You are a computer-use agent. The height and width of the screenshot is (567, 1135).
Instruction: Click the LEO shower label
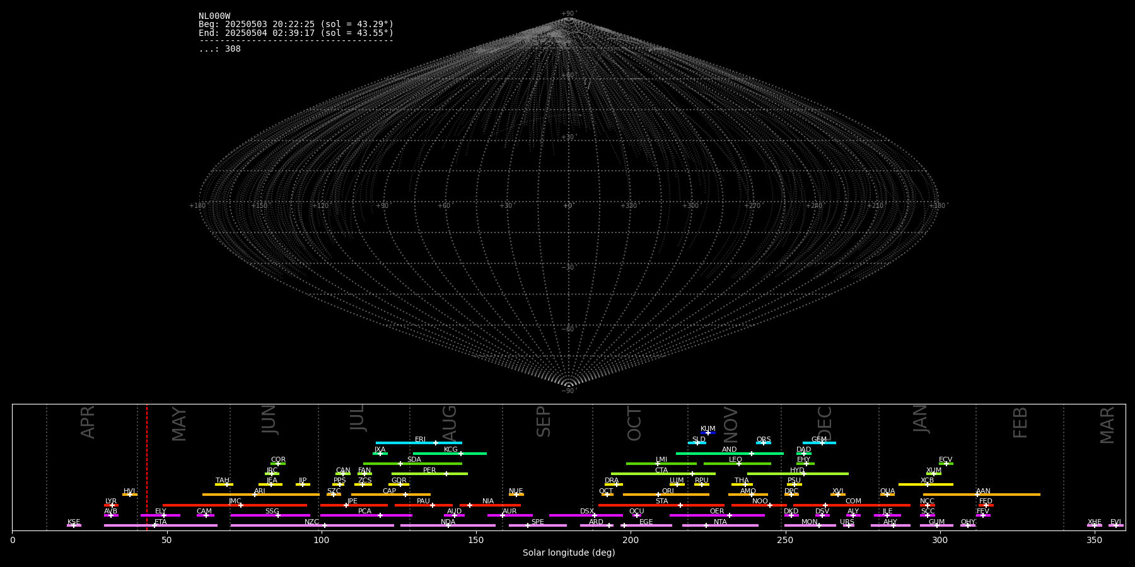click(736, 459)
